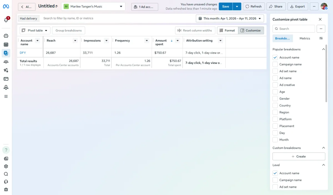Open the Reach column dropdown
The width and height of the screenshot is (333, 195).
tap(75, 41)
